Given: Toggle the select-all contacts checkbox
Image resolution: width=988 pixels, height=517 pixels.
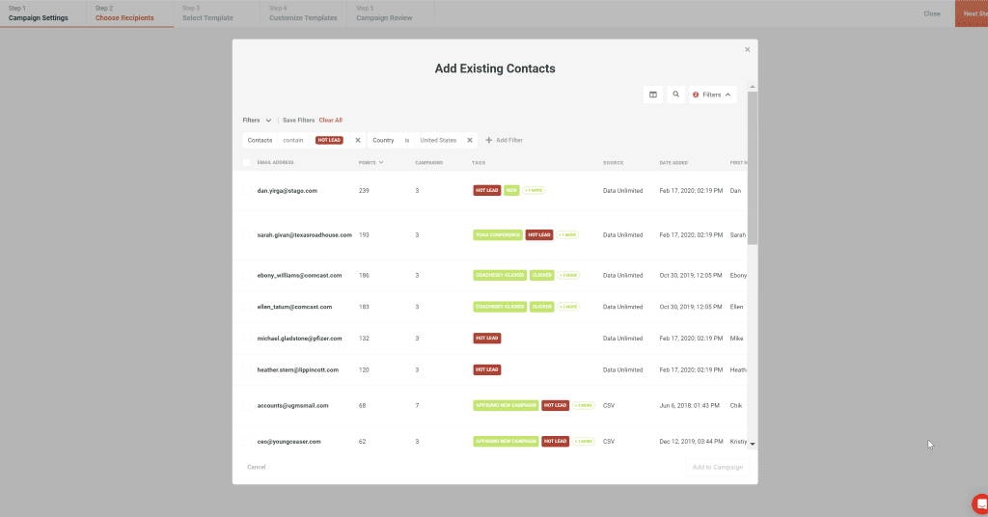Looking at the screenshot, I should click(x=246, y=162).
